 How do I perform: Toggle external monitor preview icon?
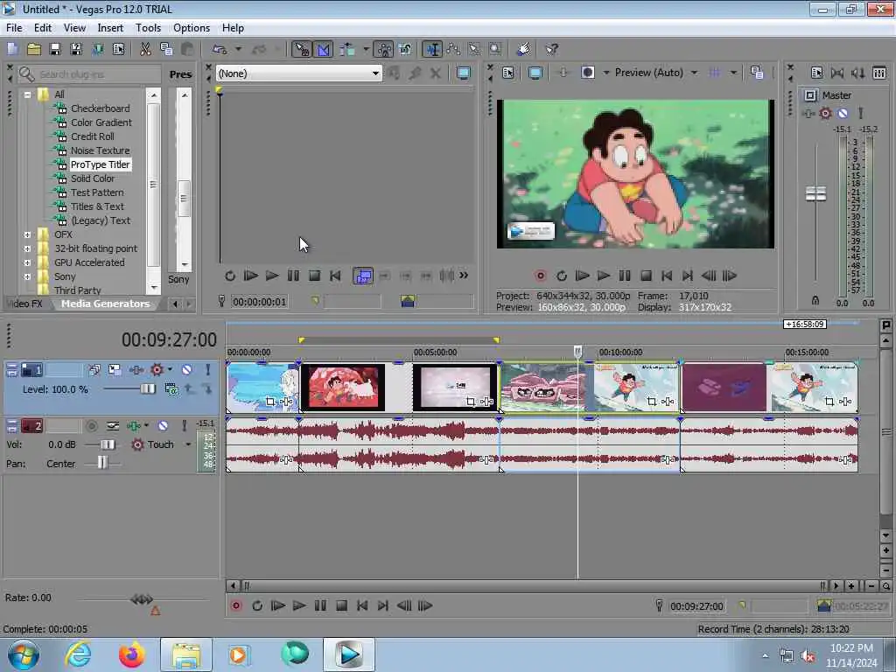(x=535, y=73)
